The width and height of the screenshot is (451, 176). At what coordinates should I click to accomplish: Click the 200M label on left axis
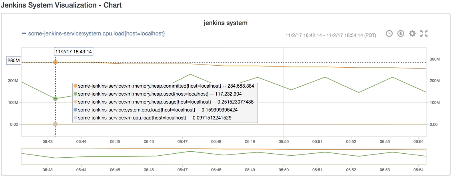tap(13, 81)
